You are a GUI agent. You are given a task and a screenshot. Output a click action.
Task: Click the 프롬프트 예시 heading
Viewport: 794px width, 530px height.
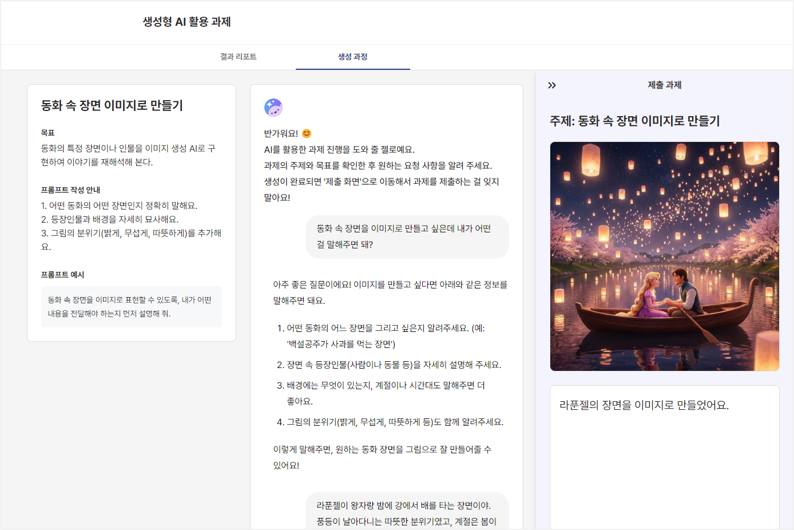(x=63, y=275)
